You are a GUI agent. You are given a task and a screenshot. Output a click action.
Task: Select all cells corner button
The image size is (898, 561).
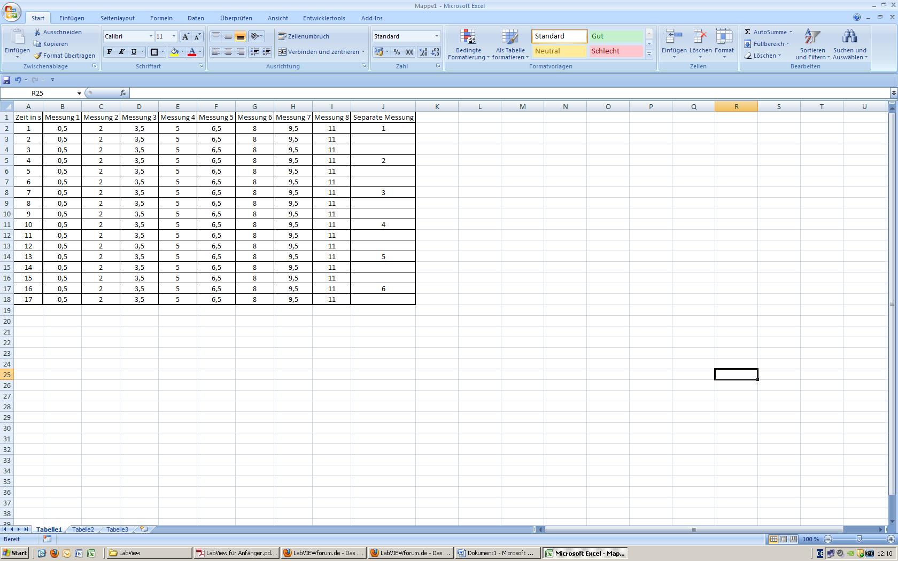click(x=7, y=107)
